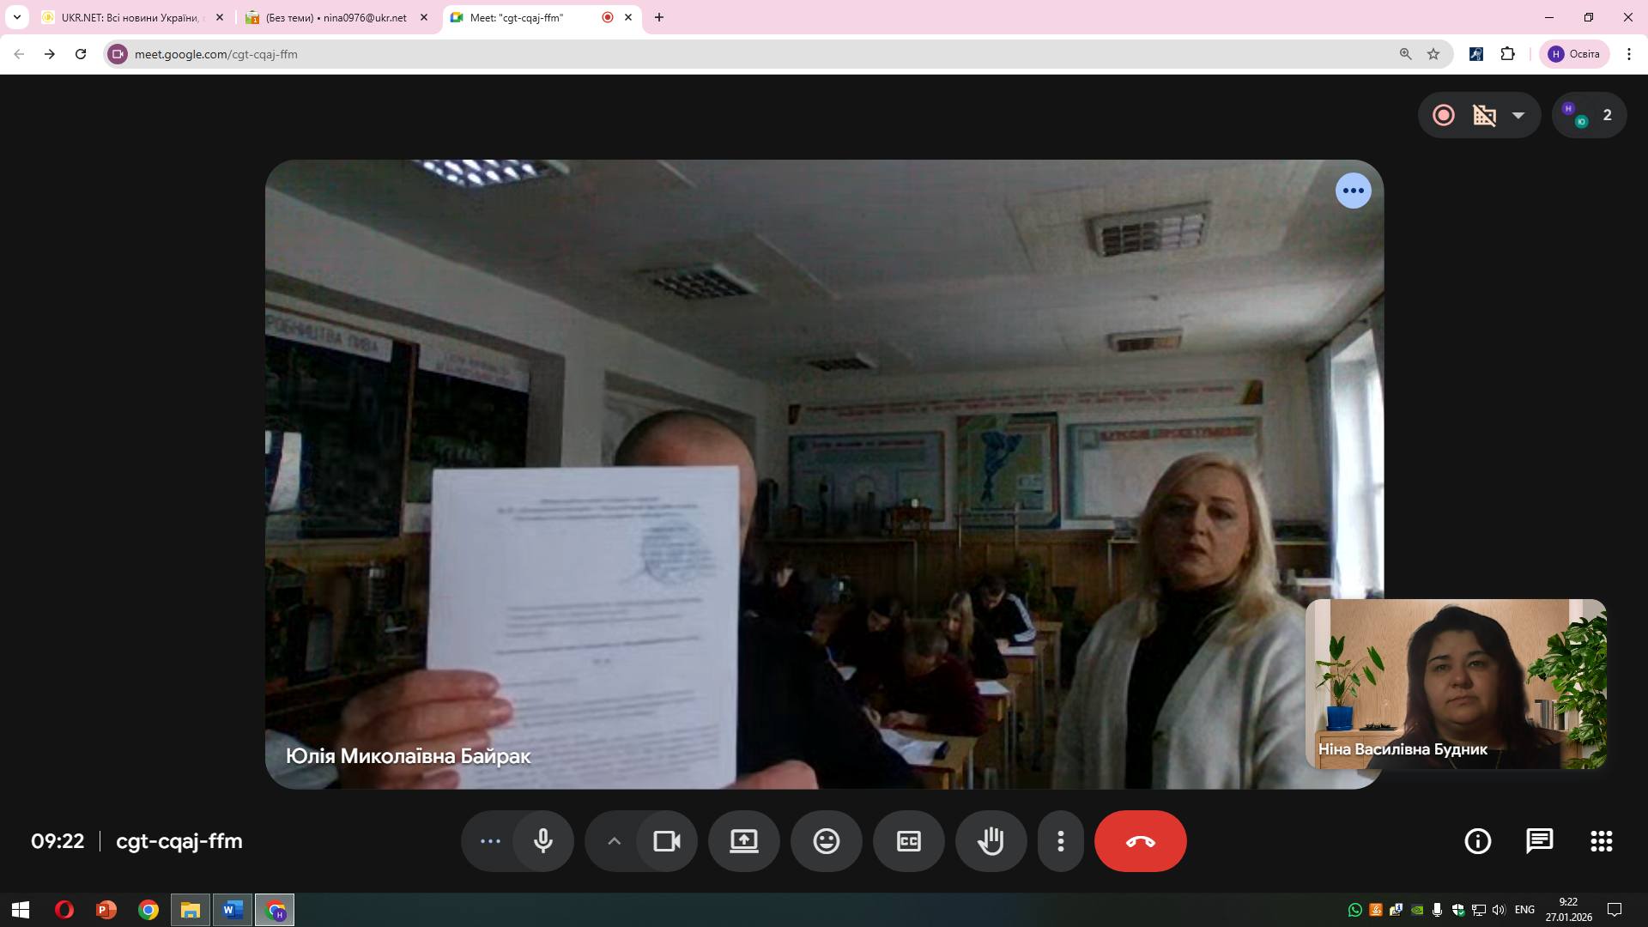Open meeting details info icon
1648x927 pixels.
1477,841
